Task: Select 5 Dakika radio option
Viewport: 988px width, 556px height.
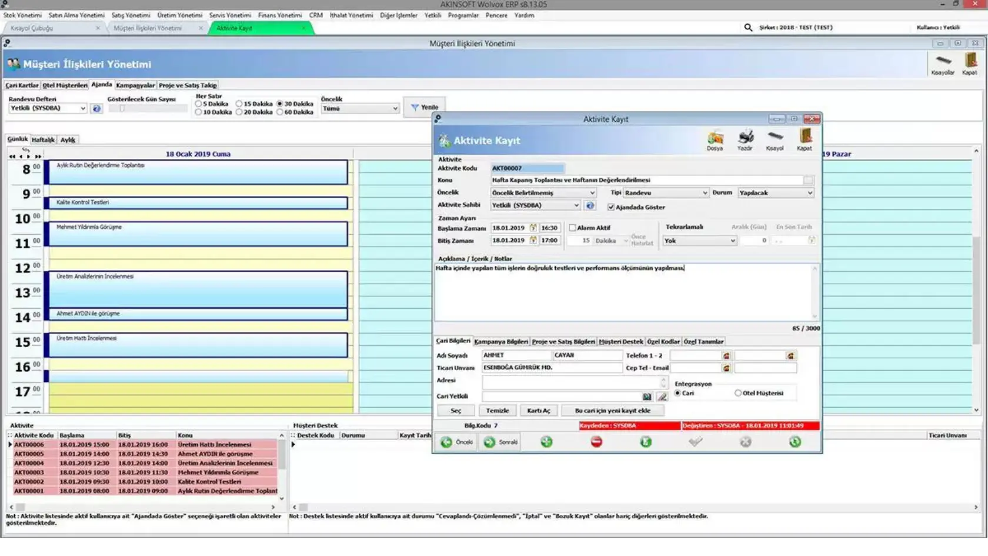Action: click(x=199, y=104)
